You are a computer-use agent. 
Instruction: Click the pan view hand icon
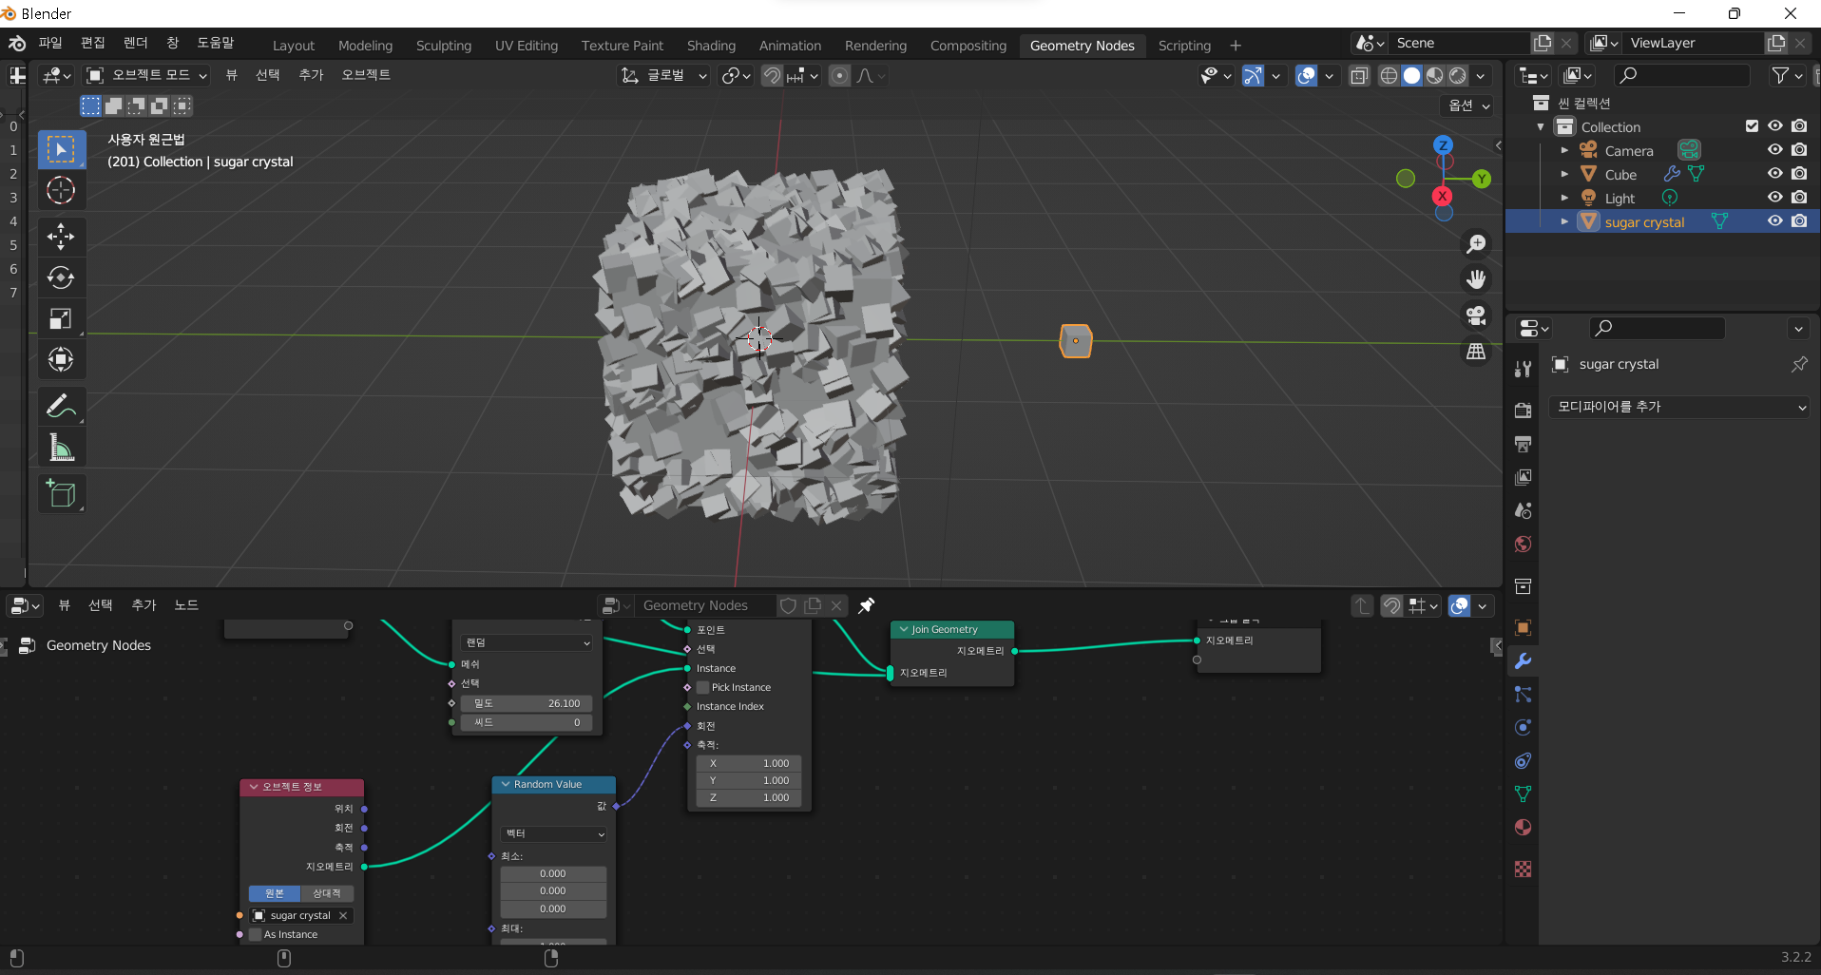pyautogui.click(x=1476, y=279)
